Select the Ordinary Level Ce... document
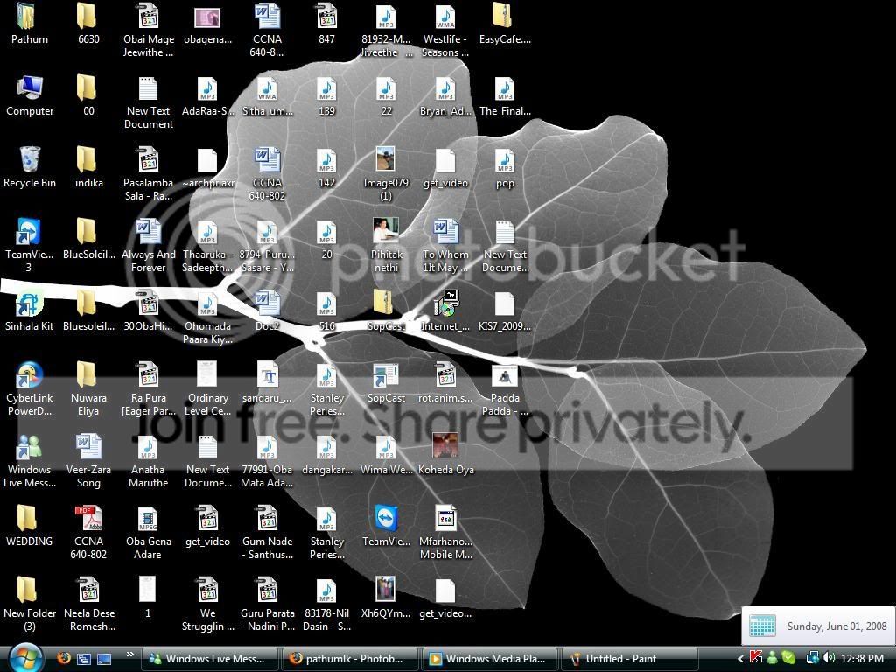Screen dimensions: 896x672 point(206,375)
